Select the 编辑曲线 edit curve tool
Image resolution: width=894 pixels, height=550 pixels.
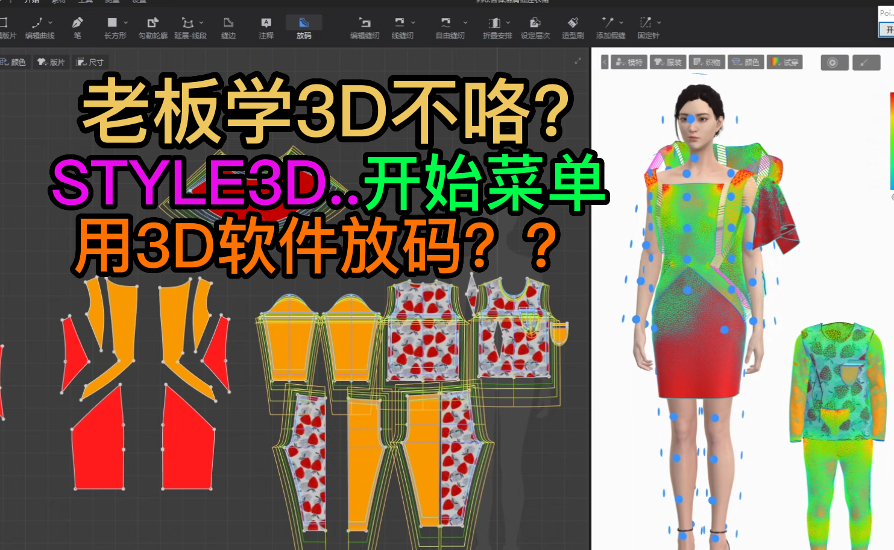39,28
